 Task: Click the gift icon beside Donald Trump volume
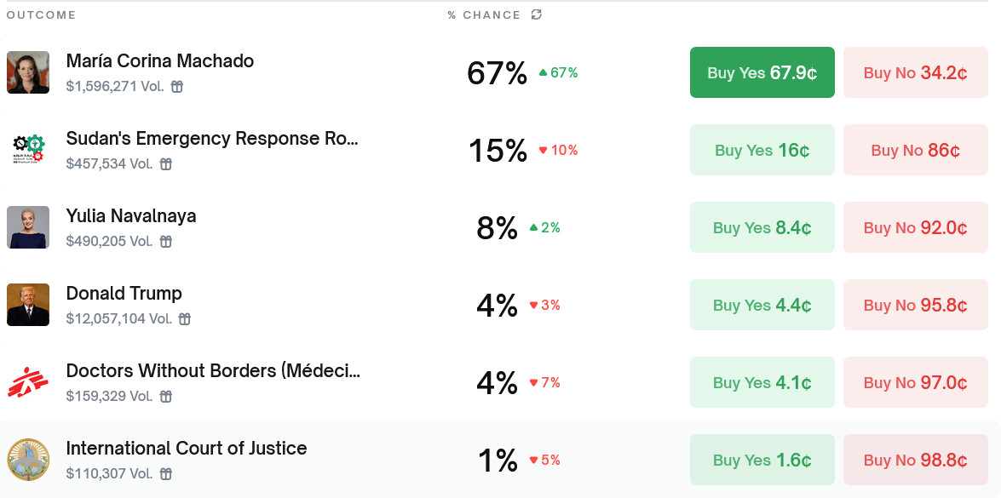coord(184,319)
